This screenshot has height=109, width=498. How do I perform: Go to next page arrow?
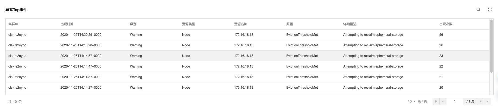pyautogui.click(x=481, y=101)
